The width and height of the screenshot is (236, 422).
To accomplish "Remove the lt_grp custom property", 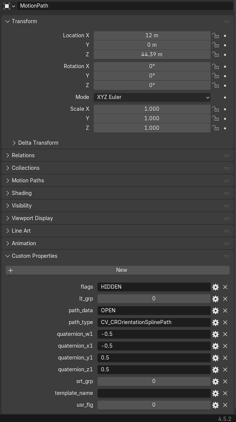I will [x=225, y=299].
